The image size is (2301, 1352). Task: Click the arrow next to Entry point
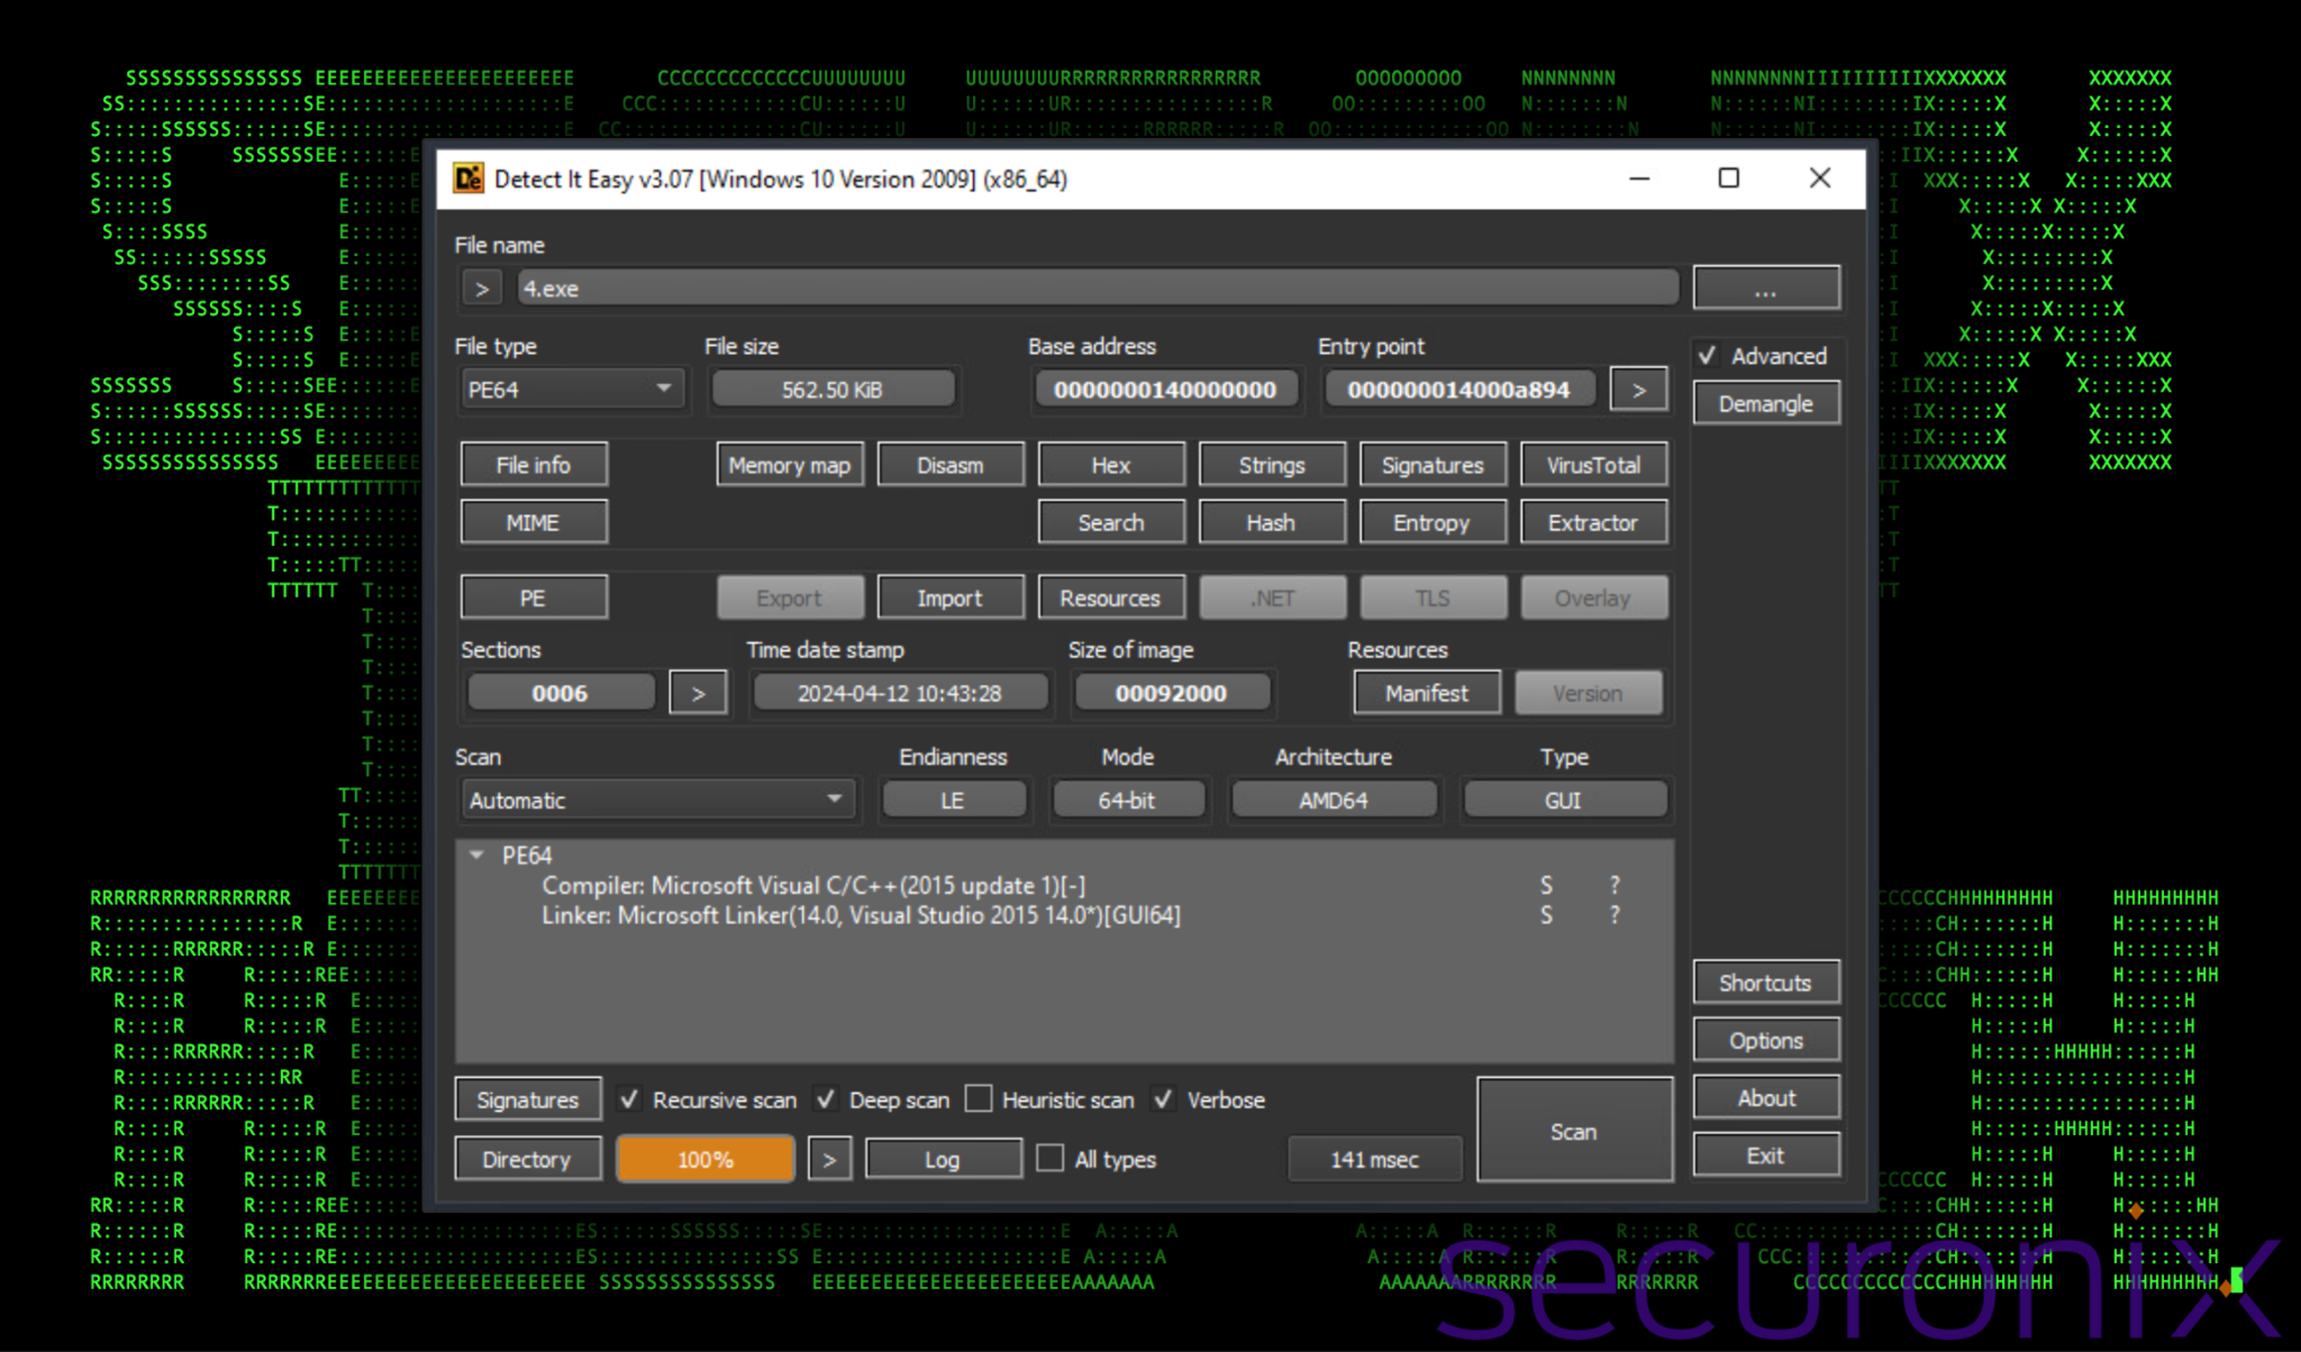pos(1638,390)
